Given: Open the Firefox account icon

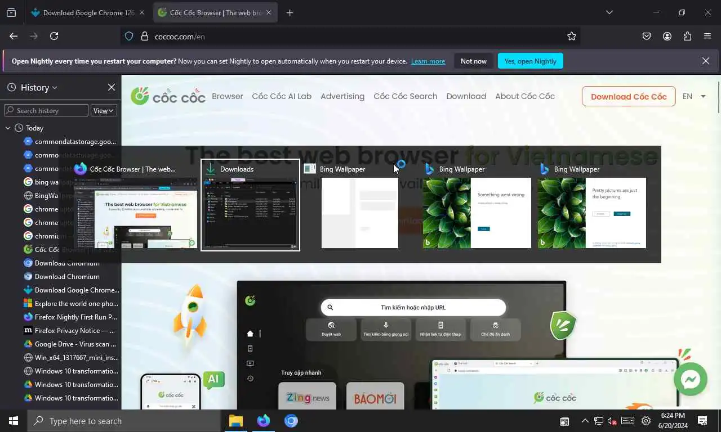Looking at the screenshot, I should (667, 36).
